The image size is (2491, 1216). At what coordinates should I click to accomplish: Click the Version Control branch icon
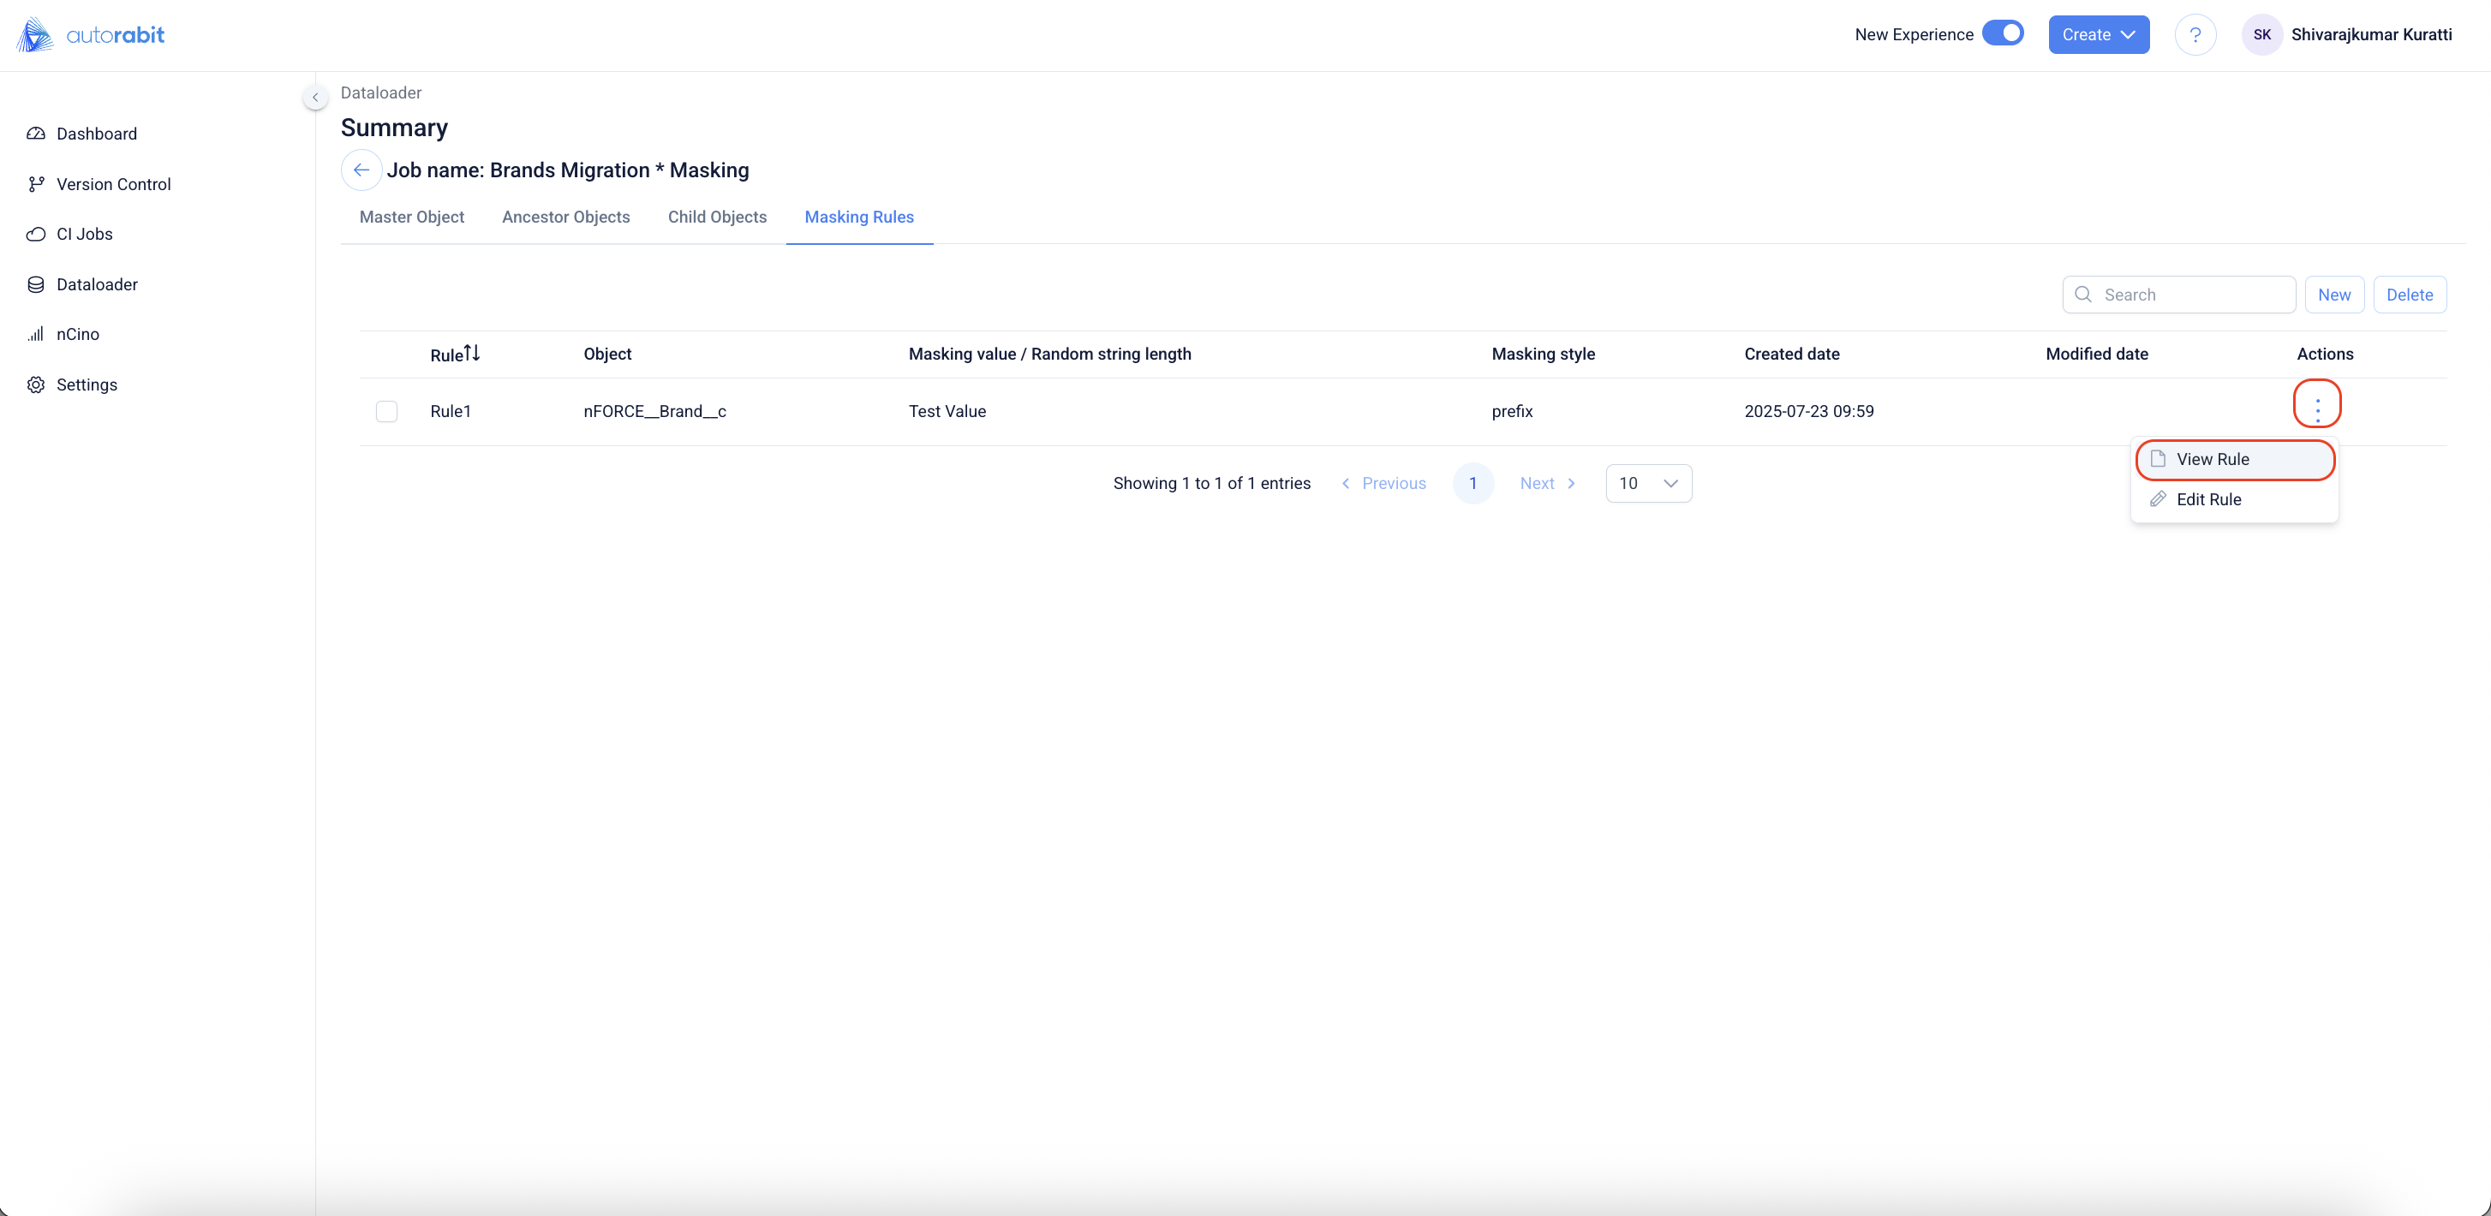point(36,183)
